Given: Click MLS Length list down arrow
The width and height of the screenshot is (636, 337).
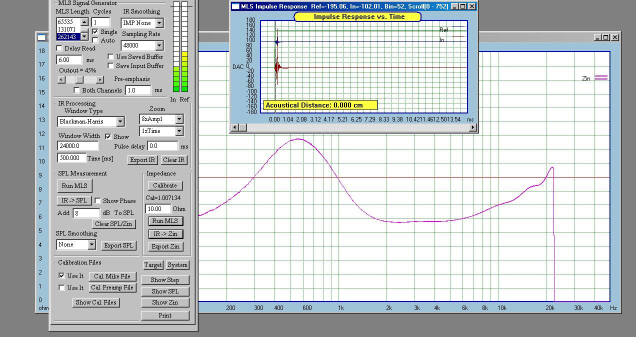Looking at the screenshot, I should pos(84,36).
